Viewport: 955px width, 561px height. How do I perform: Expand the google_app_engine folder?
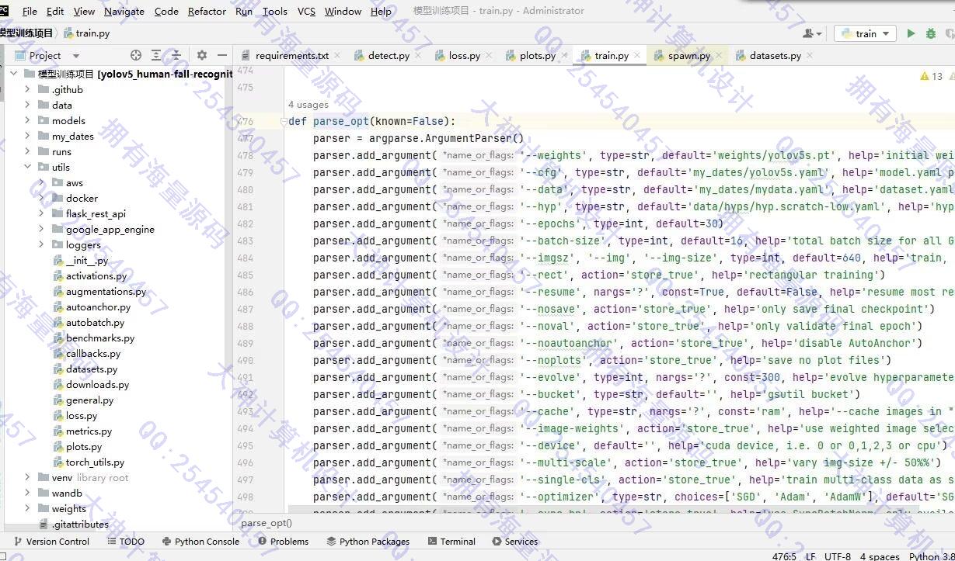(41, 229)
